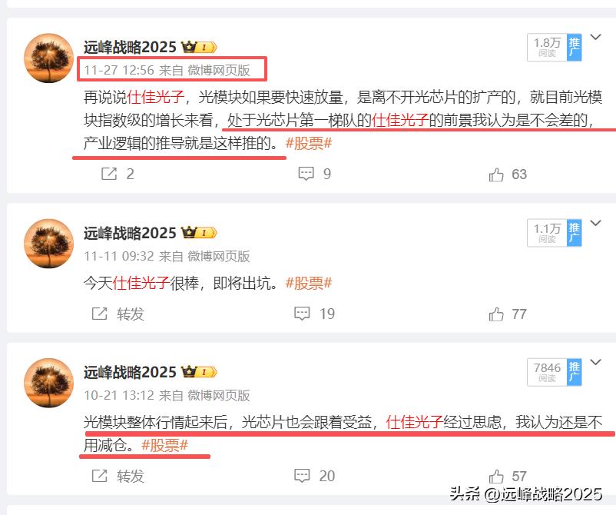Click 推广 promote button beside 1.8万 reads

[574, 47]
